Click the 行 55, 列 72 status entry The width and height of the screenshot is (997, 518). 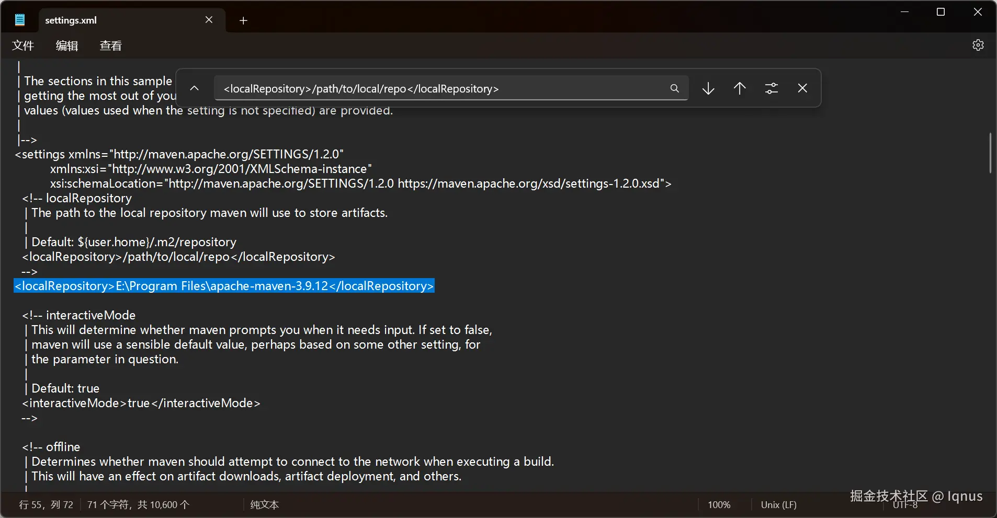pyautogui.click(x=46, y=505)
